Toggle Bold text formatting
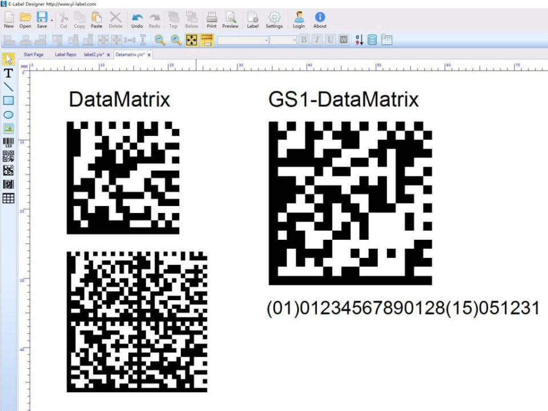 [304, 40]
